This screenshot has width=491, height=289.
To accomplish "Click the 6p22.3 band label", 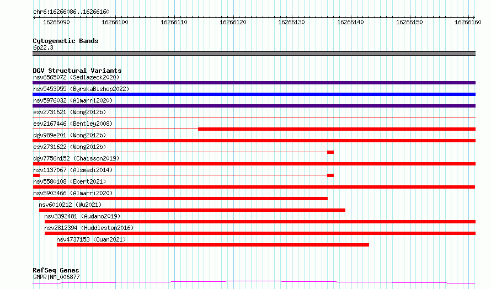I will (43, 47).
